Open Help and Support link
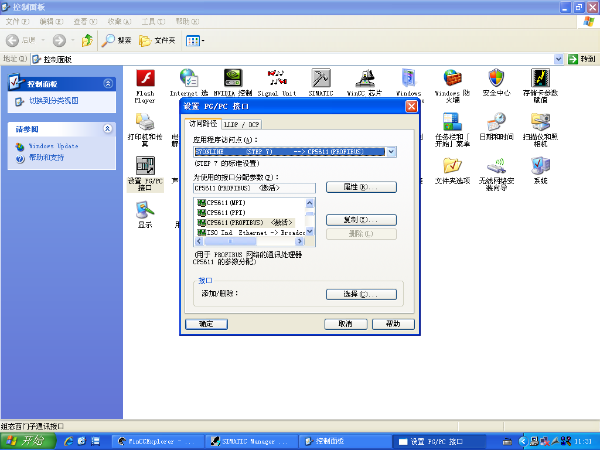This screenshot has width=600, height=450. coord(47,157)
